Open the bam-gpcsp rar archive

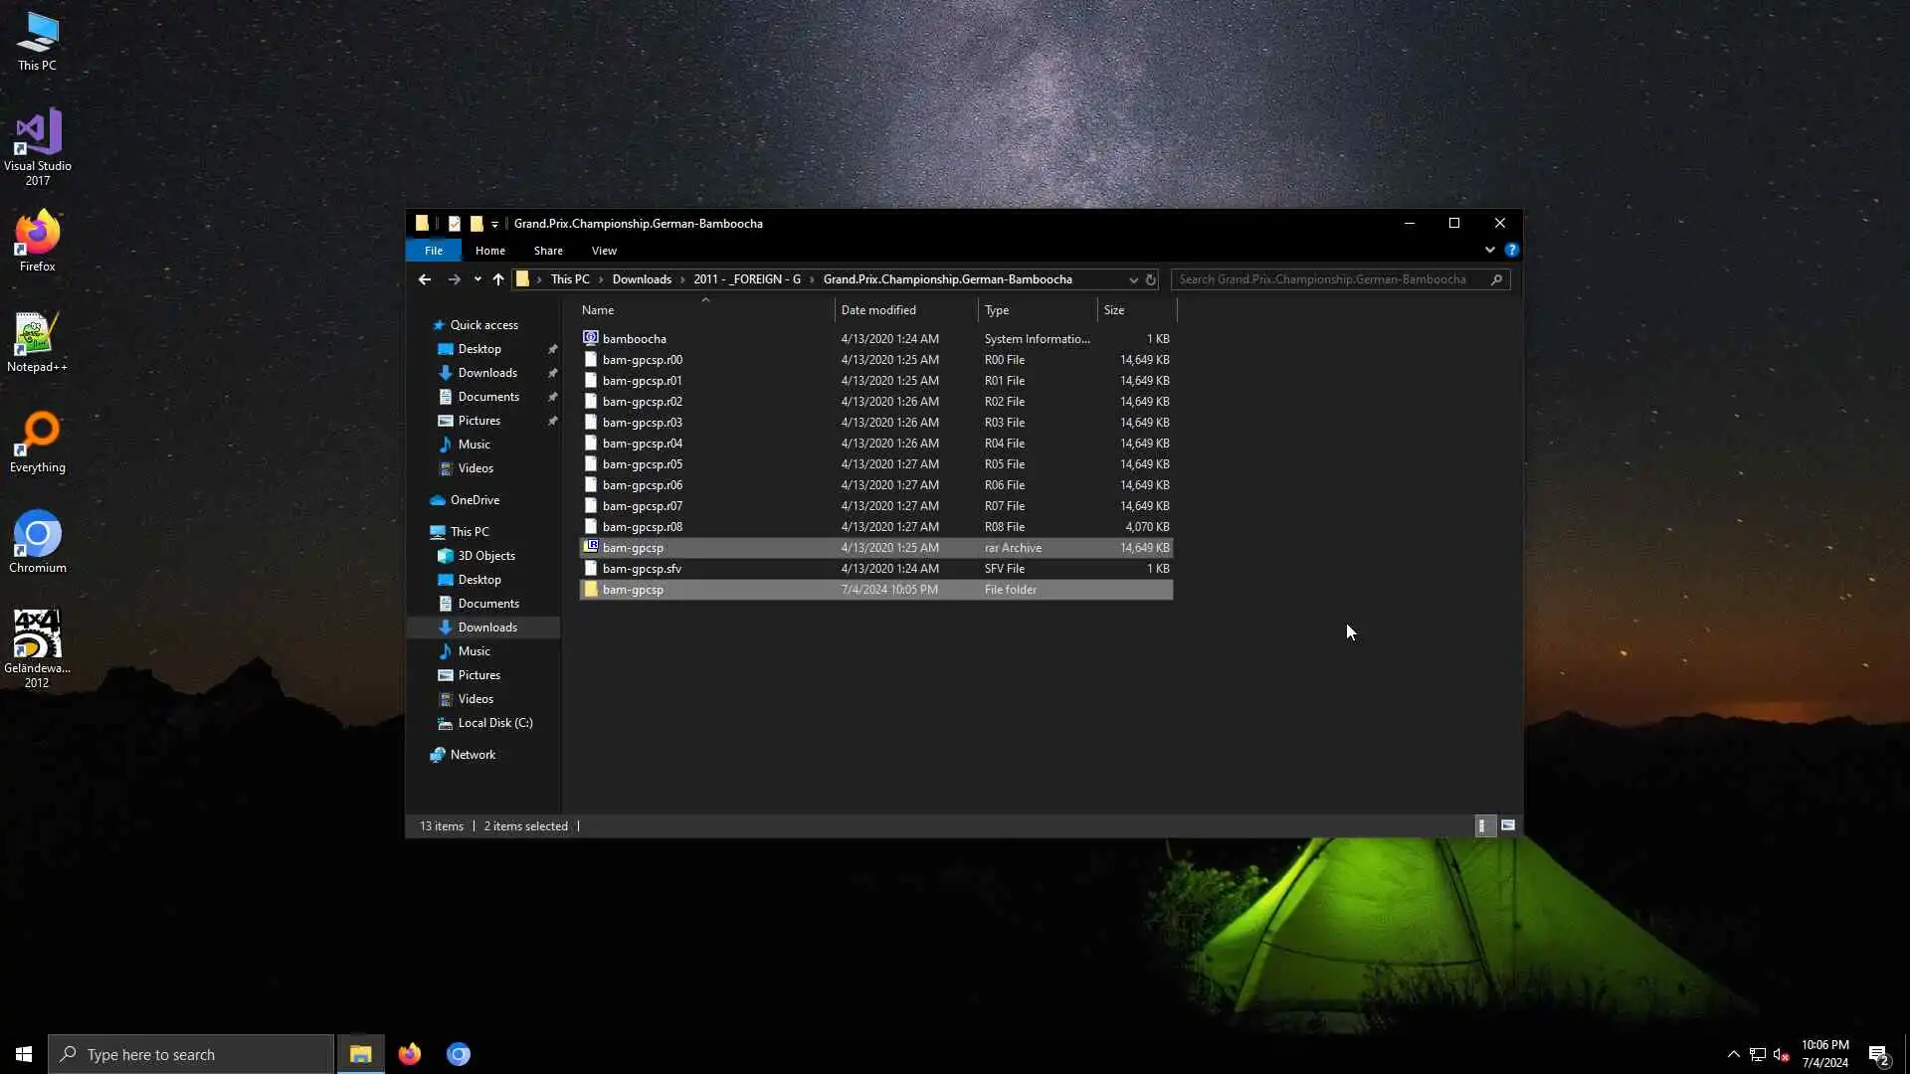click(633, 548)
